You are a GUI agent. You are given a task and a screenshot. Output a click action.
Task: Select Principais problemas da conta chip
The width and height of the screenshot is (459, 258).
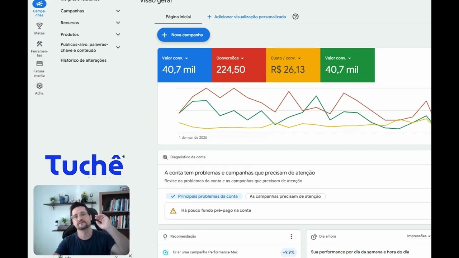click(204, 196)
